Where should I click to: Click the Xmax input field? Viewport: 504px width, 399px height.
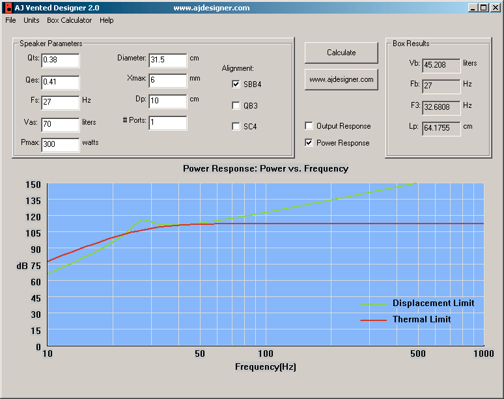[x=168, y=81]
